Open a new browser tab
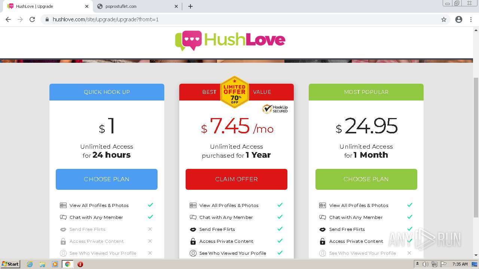 coord(190,6)
